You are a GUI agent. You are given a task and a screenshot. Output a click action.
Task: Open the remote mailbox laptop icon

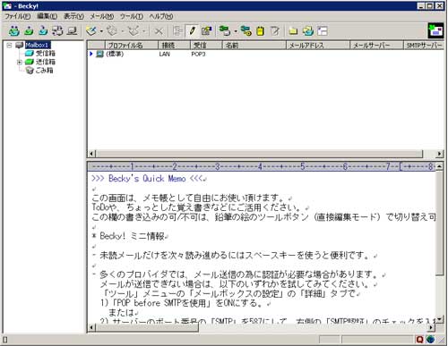(x=72, y=30)
